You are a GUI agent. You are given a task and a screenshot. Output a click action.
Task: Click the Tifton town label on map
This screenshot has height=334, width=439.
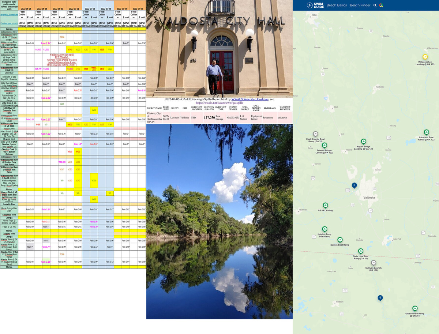click(315, 15)
